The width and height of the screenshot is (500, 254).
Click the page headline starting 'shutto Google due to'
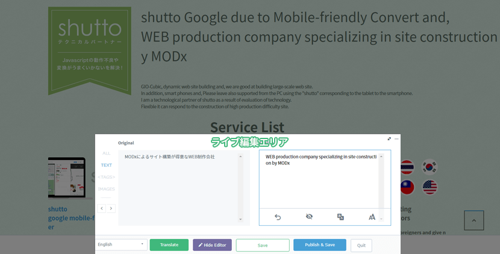[x=319, y=37]
